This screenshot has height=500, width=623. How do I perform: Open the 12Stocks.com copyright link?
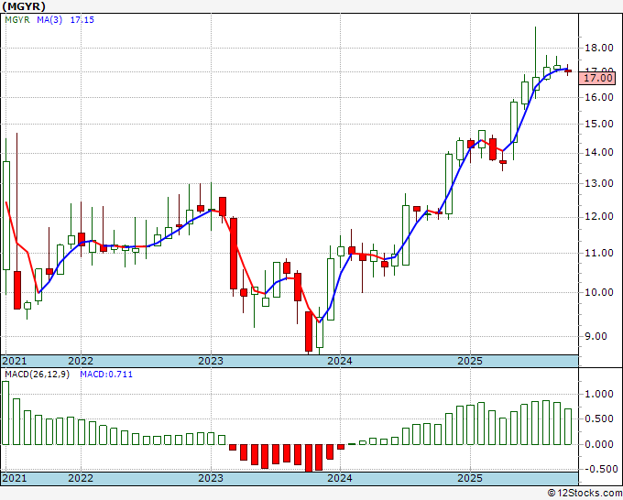pyautogui.click(x=585, y=494)
